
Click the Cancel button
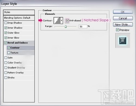click(123, 18)
